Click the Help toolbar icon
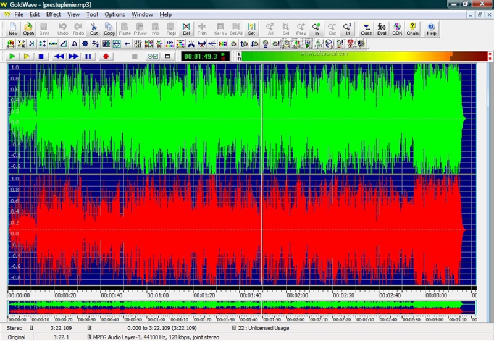The height and width of the screenshot is (341, 494). point(431,28)
